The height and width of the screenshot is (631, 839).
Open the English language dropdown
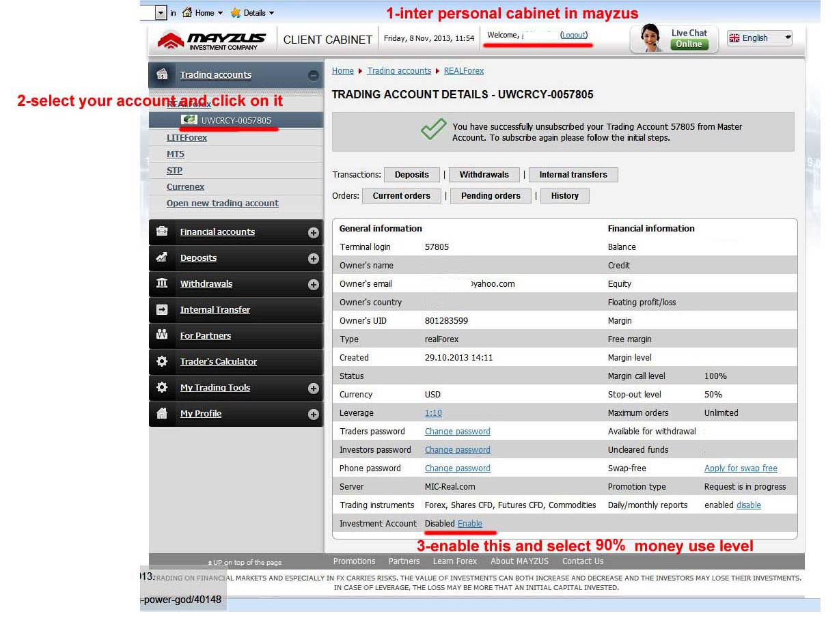click(x=760, y=38)
